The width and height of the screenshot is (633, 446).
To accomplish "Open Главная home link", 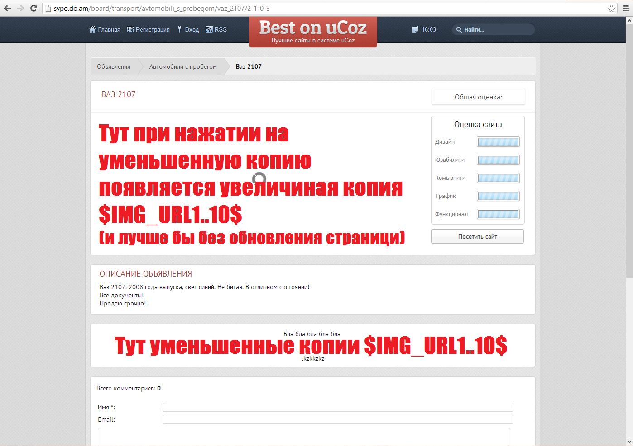I will 105,29.
